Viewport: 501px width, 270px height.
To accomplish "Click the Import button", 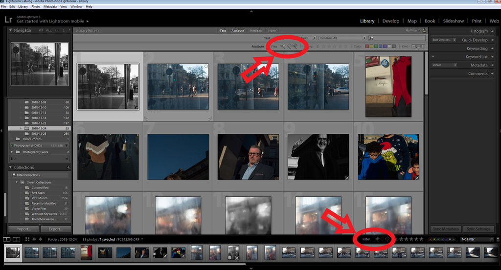I will pos(23,229).
